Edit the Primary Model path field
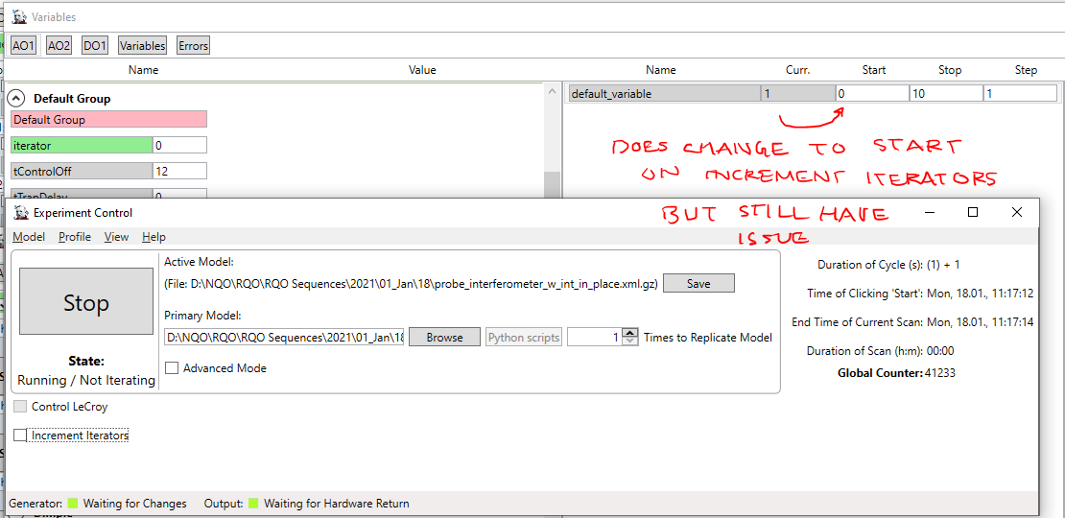The height and width of the screenshot is (518, 1065). [284, 338]
